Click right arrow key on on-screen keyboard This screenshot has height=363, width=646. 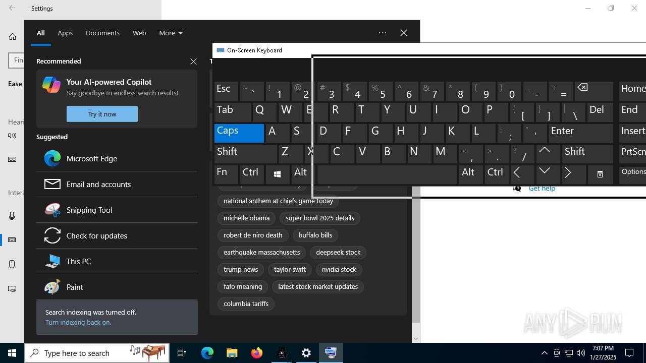coord(574,174)
